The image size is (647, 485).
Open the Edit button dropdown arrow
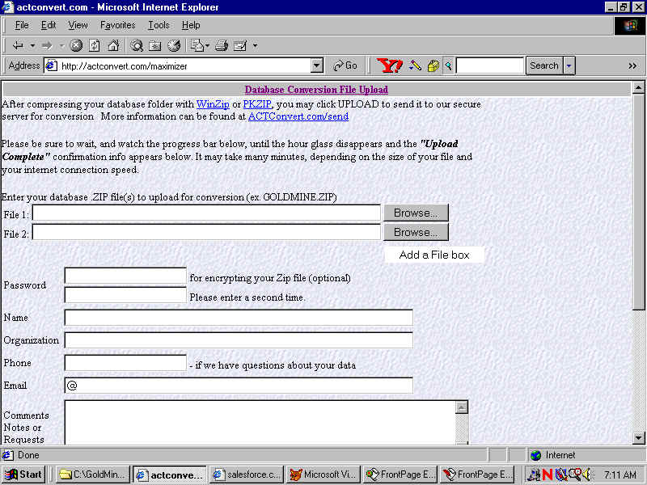(255, 45)
